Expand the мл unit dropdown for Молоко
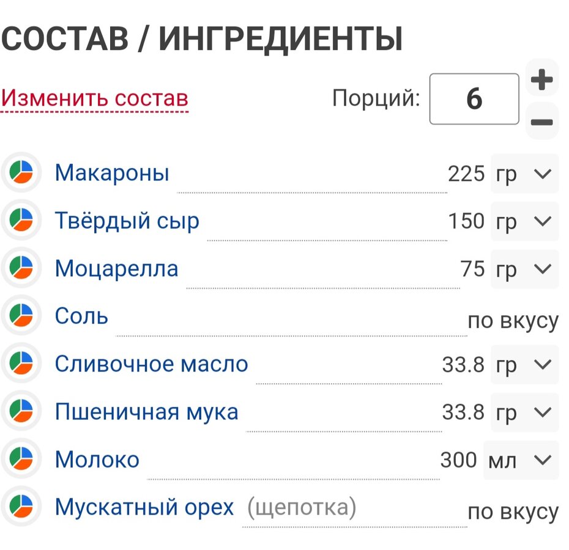Image resolution: width=569 pixels, height=550 pixels. pos(521,460)
